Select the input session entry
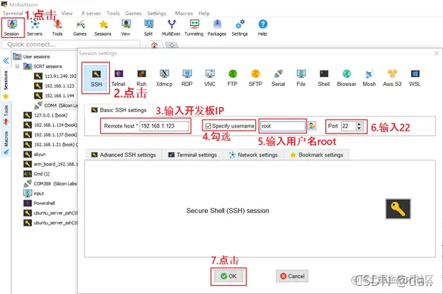This screenshot has height=294, width=443. (x=33, y=193)
